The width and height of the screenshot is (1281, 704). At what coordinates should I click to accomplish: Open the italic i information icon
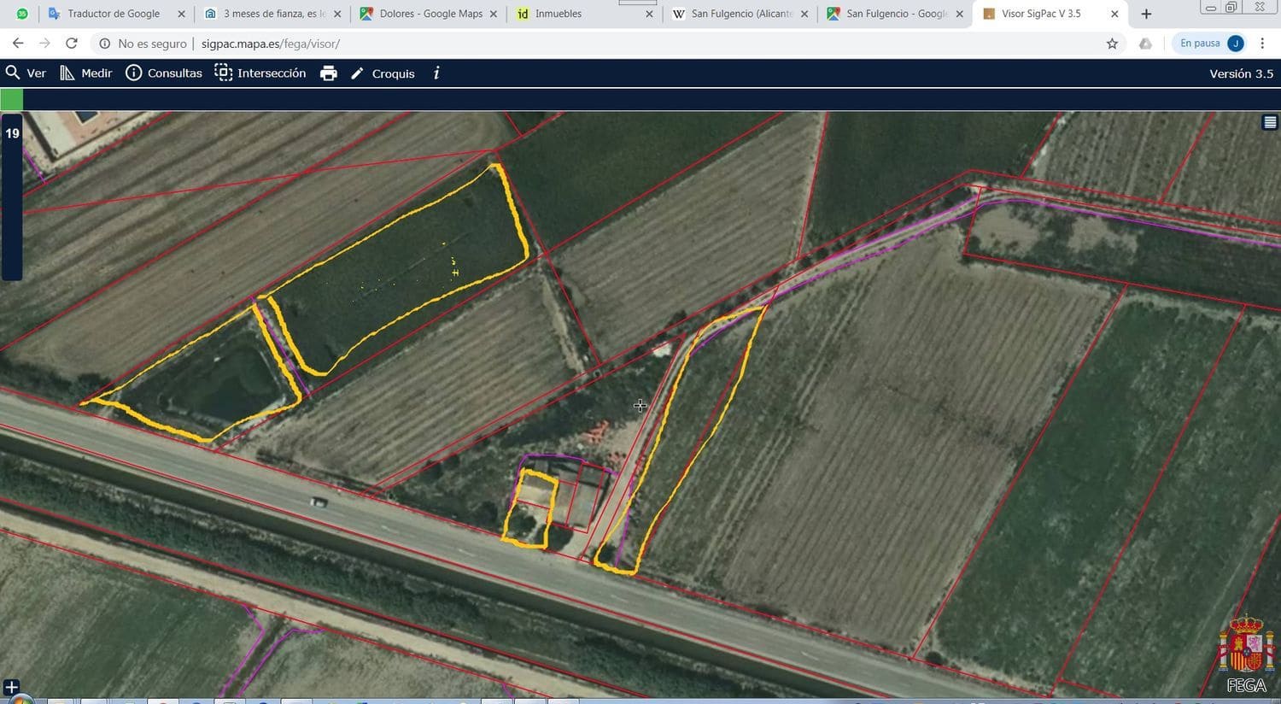point(436,73)
